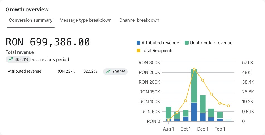The width and height of the screenshot is (265, 135).
Task: Click the 363.4% growth badge
Action: (x=18, y=59)
